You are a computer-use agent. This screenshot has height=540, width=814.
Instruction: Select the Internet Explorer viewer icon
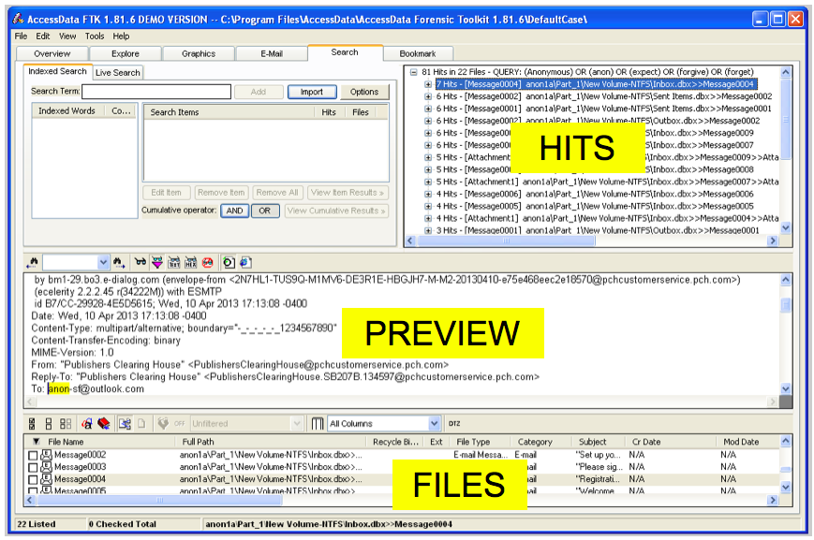(x=245, y=262)
